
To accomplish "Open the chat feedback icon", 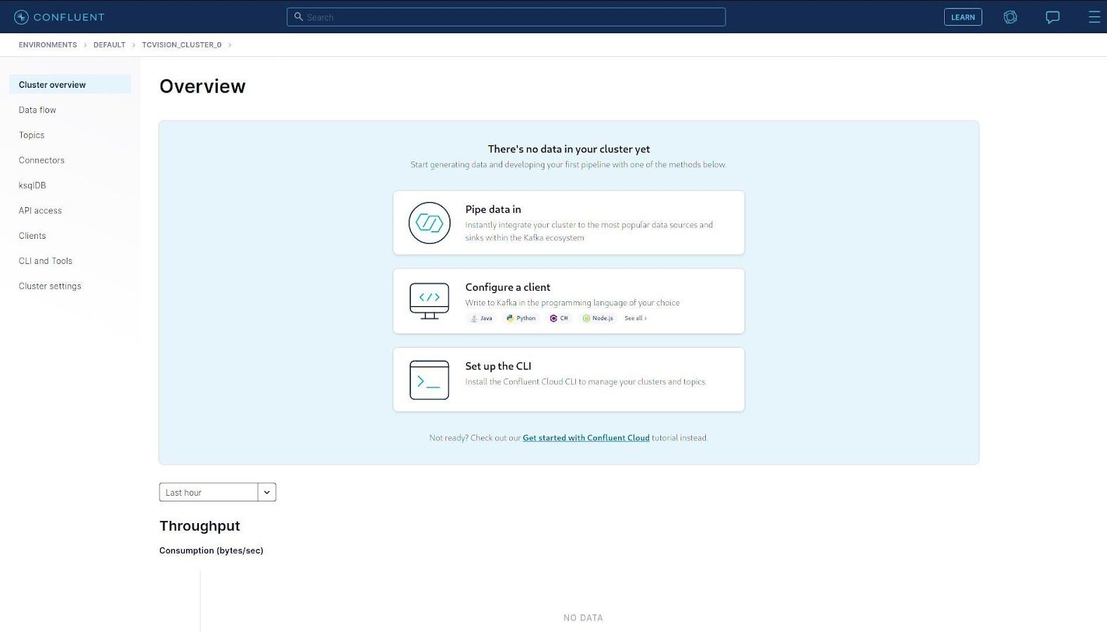I will click(x=1052, y=18).
